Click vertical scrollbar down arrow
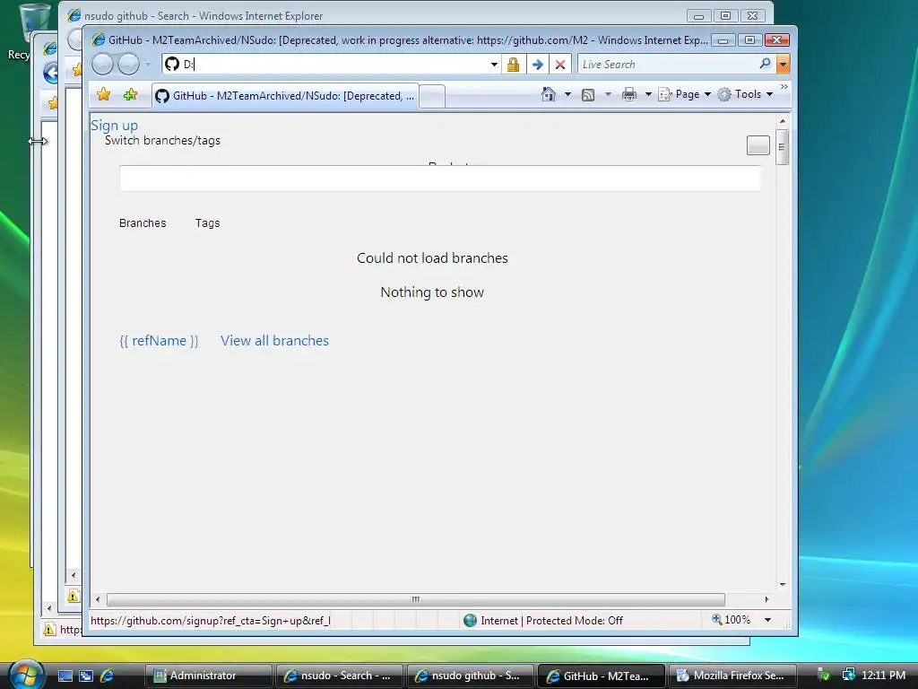This screenshot has width=918, height=689. (783, 585)
